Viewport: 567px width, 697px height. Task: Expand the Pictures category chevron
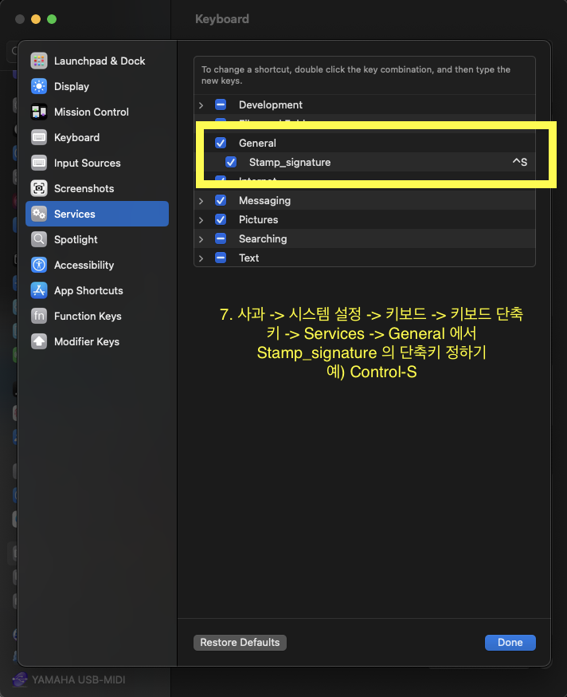tap(201, 219)
